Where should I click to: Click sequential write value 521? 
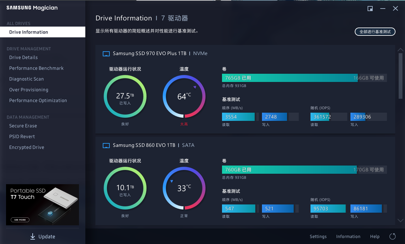tap(269, 209)
